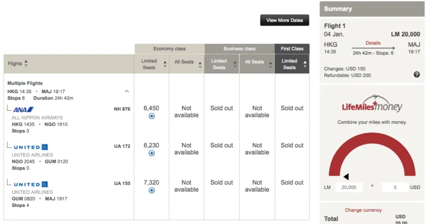Select the 6,230 miles radio button
The height and width of the screenshot is (224, 426).
coord(152,153)
